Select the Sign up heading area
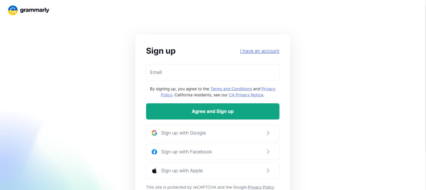 [x=161, y=51]
